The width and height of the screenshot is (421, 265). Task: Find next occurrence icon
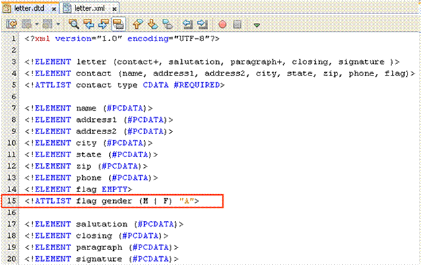[x=103, y=24]
